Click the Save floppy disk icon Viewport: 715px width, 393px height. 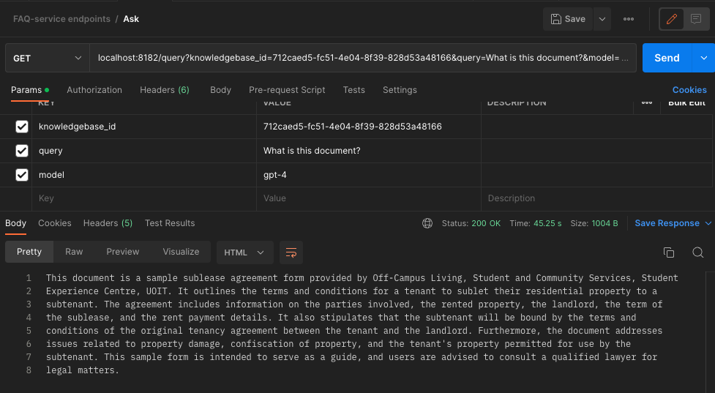[556, 19]
